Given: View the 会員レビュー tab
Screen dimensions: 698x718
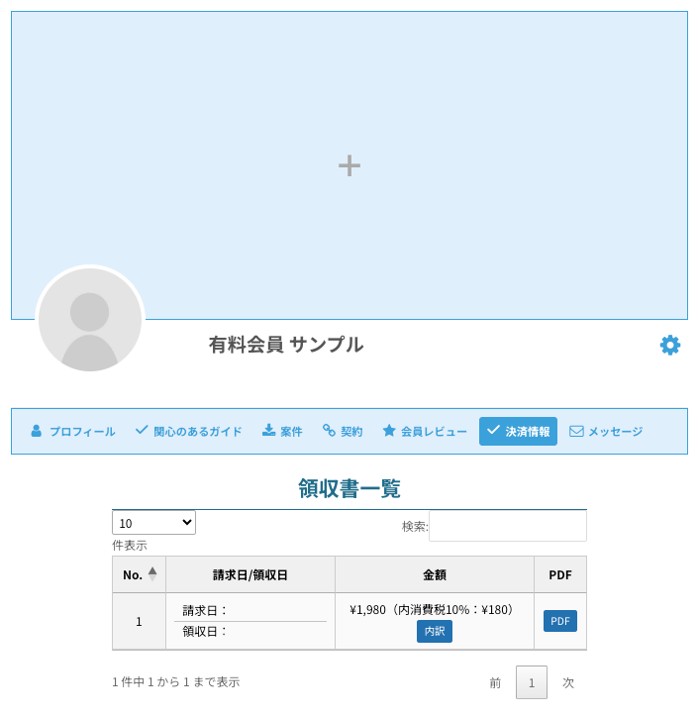Looking at the screenshot, I should (424, 432).
